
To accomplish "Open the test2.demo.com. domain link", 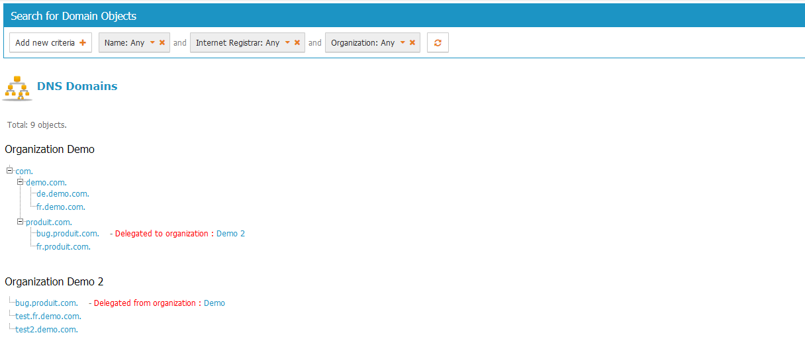I will (47, 330).
